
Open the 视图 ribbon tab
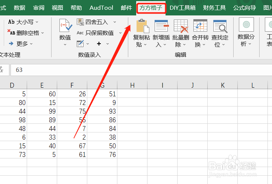57,8
